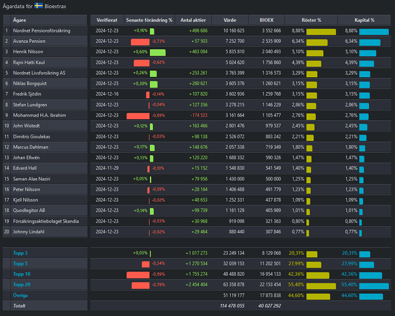Screen dimensions: 395x316
Task: Click the -0,89% change value
Action: (x=159, y=115)
